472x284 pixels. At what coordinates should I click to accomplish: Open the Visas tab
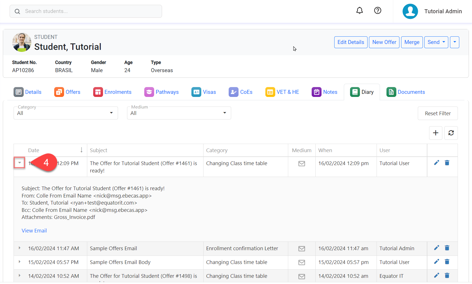pyautogui.click(x=204, y=92)
